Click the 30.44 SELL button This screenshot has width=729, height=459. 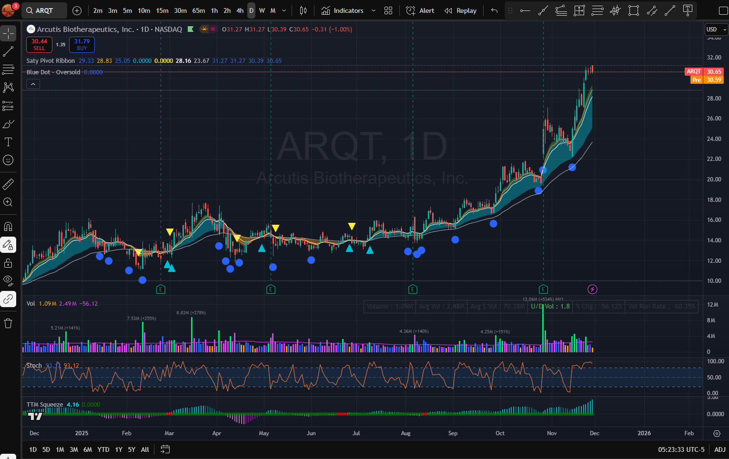tap(39, 45)
